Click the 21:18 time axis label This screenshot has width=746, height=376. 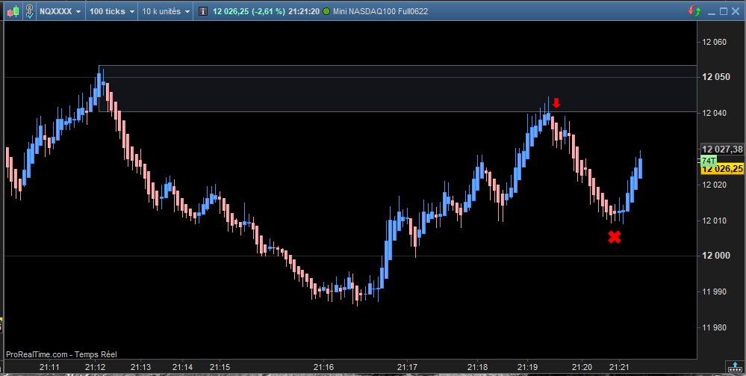[477, 367]
